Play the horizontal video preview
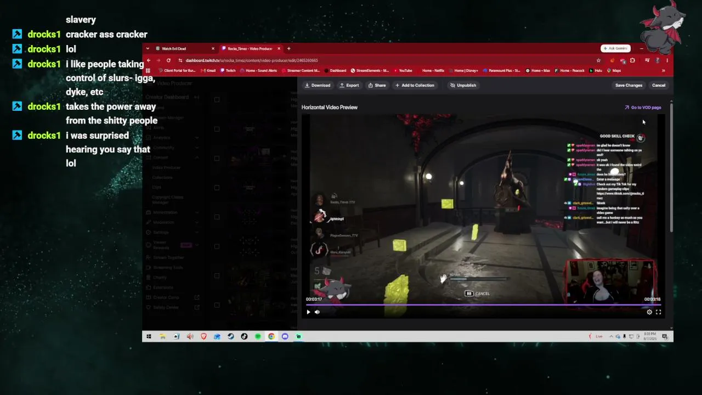Viewport: 702px width, 395px height. click(308, 312)
